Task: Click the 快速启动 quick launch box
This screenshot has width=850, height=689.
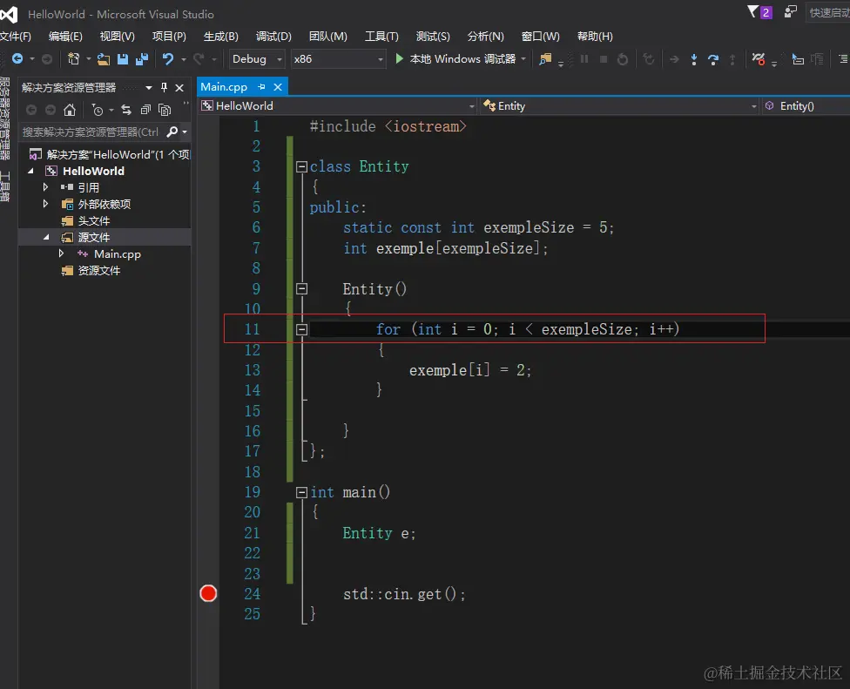Action: point(828,12)
